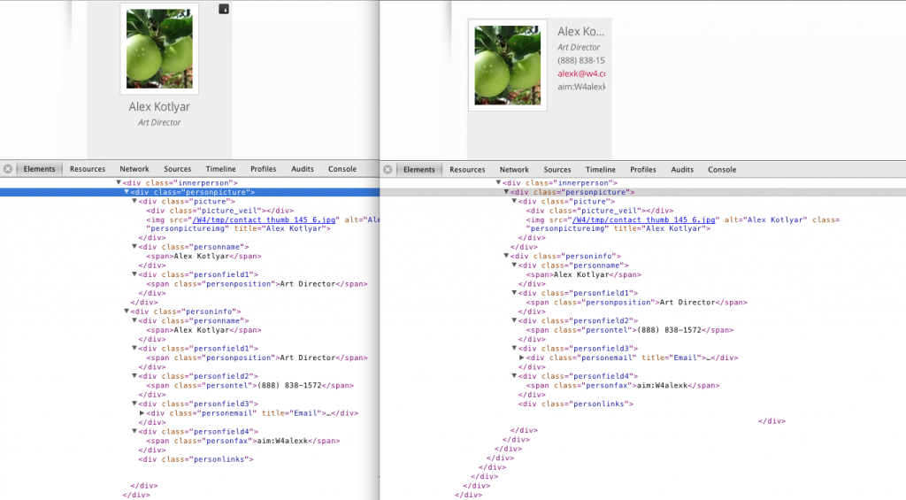Collapse the blue-highlighted personpicture node
Viewport: 906px width, 500px height.
127,191
